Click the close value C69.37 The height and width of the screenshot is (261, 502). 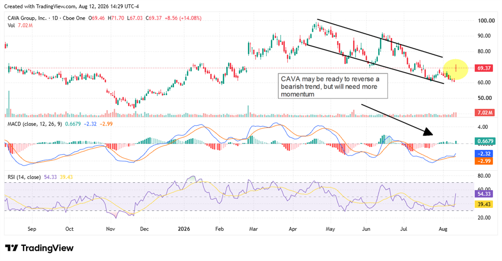[x=154, y=18]
